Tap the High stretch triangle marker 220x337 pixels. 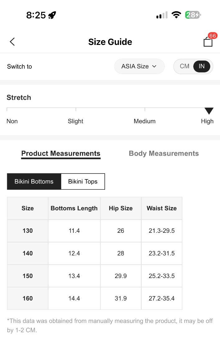(x=209, y=111)
